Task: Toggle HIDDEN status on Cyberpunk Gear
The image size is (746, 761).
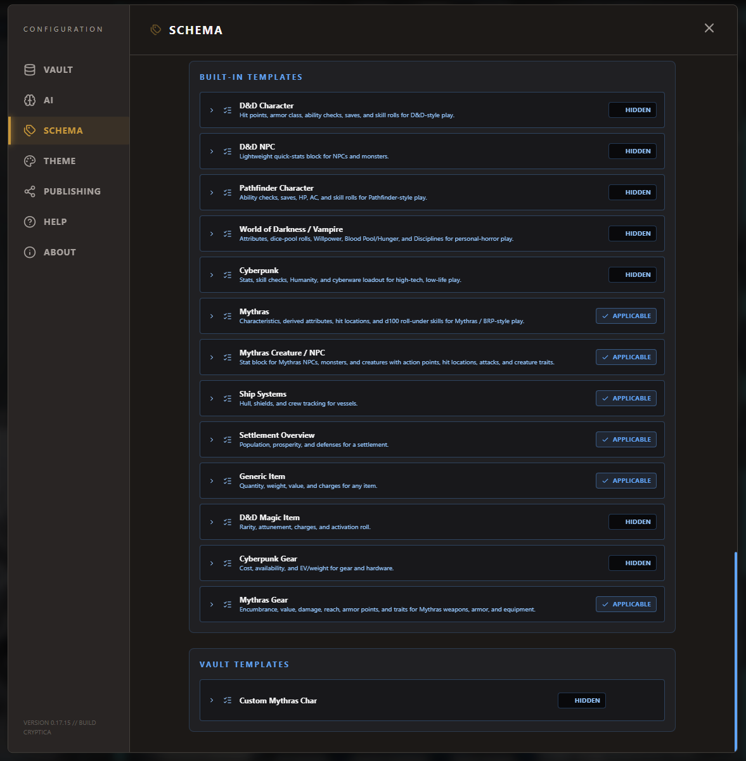Action: (x=633, y=563)
